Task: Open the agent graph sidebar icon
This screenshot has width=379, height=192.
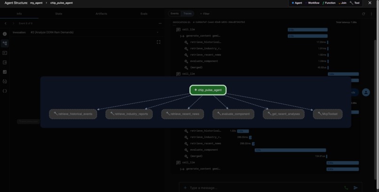Action: point(5,43)
